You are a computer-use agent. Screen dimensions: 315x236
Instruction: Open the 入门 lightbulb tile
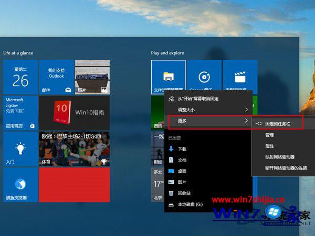(20, 149)
